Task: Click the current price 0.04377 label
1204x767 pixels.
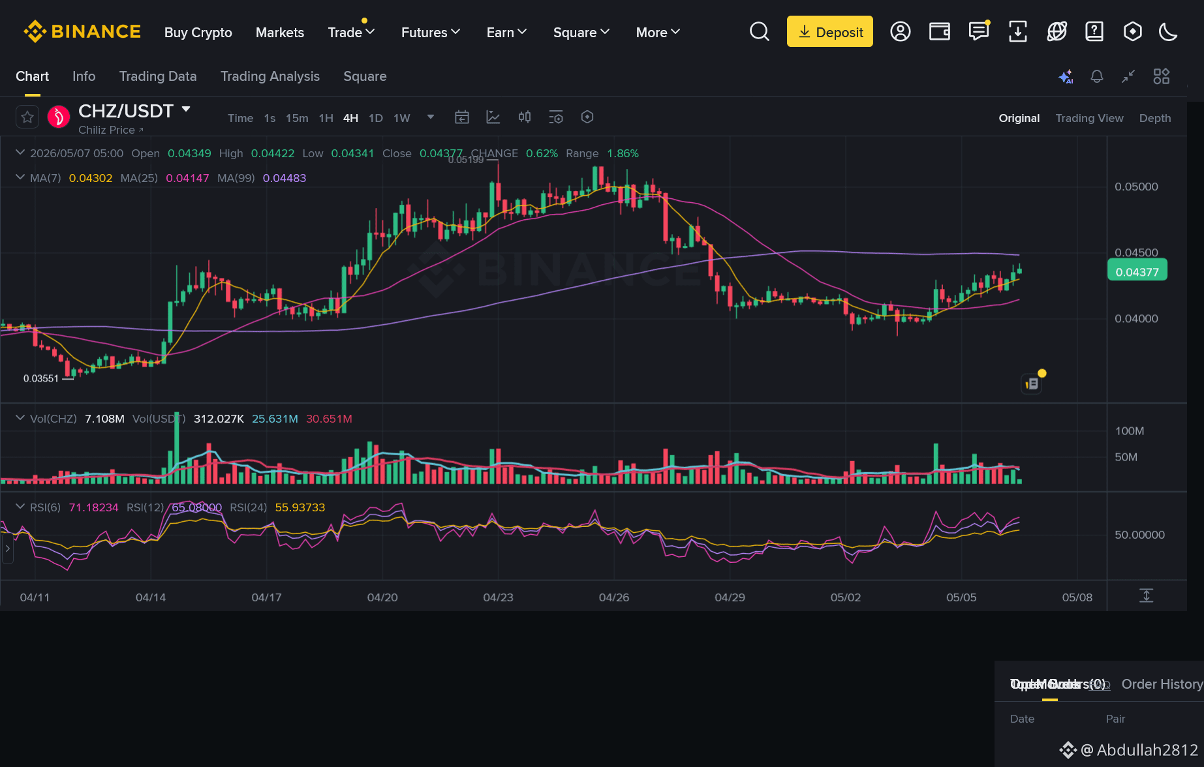Action: [x=1137, y=271]
